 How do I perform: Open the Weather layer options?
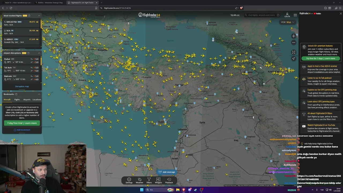pos(139,180)
